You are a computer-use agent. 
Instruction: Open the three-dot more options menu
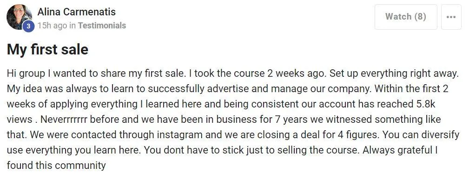[451, 17]
